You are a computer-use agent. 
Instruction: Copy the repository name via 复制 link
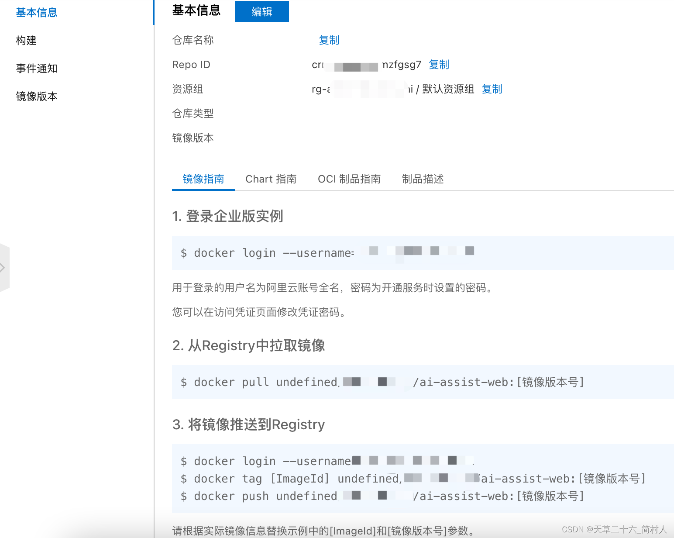point(329,40)
